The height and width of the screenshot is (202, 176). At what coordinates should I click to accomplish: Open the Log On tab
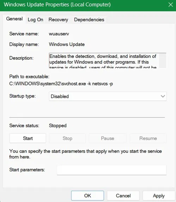pos(36,19)
